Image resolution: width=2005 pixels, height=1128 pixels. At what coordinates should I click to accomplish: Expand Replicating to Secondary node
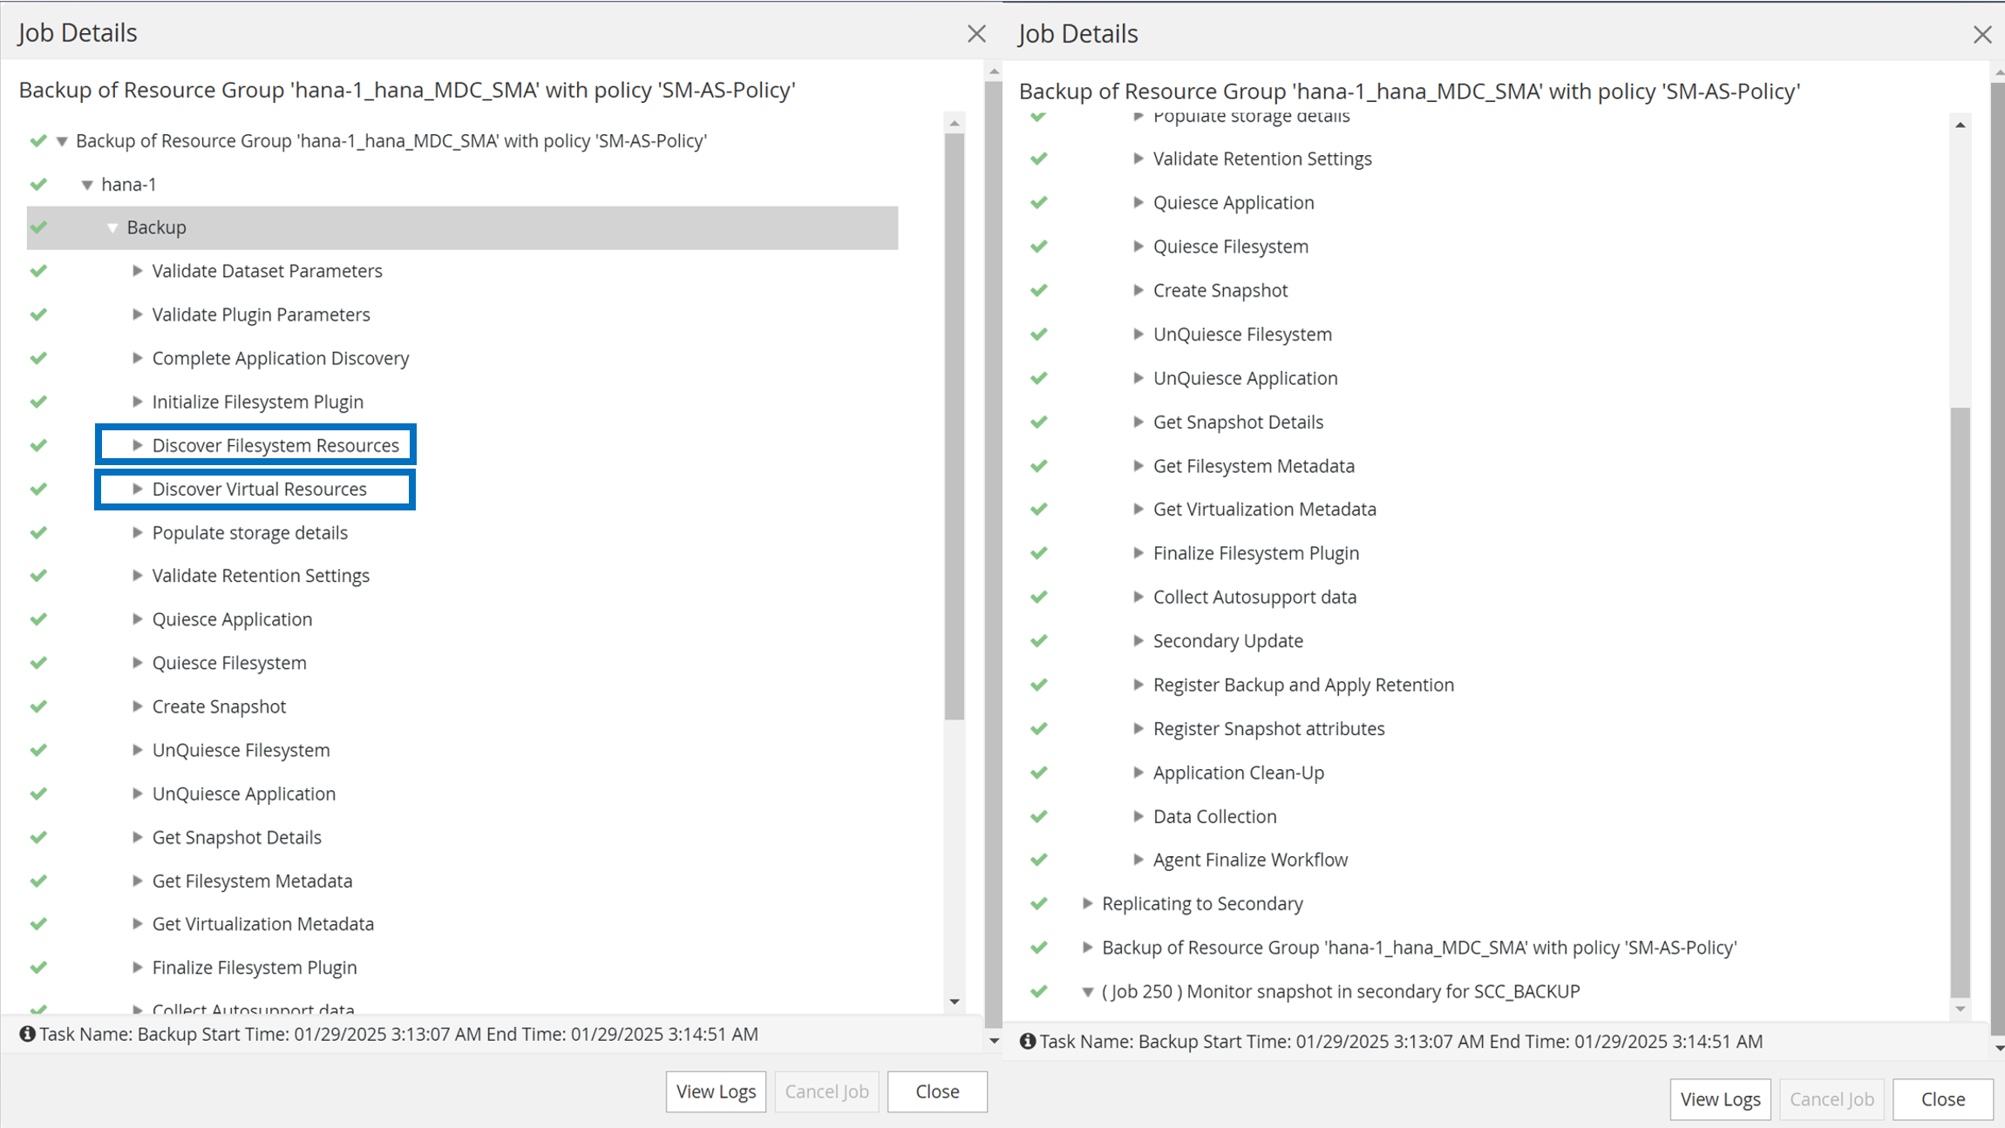click(x=1087, y=903)
